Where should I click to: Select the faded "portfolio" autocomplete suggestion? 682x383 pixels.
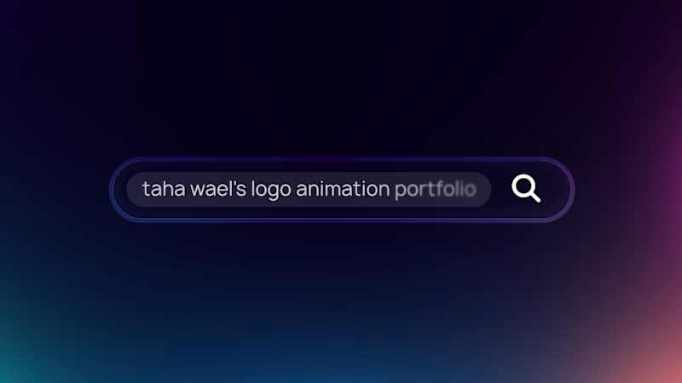click(436, 190)
